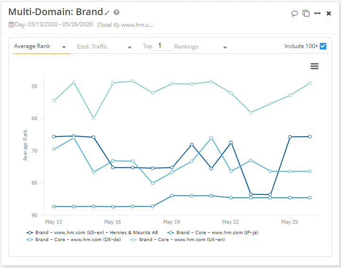The width and height of the screenshot is (341, 268).
Task: Click the Total 4 domains text
Action: [125, 24]
